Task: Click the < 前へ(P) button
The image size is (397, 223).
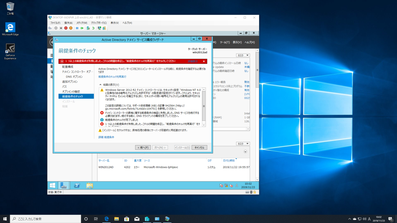Action: 143,147
